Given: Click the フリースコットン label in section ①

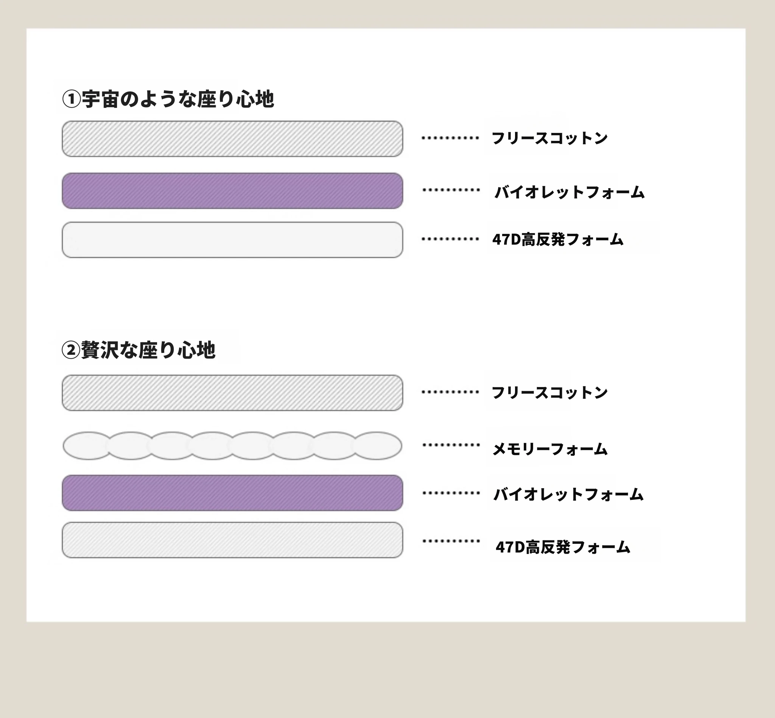Looking at the screenshot, I should (x=549, y=138).
